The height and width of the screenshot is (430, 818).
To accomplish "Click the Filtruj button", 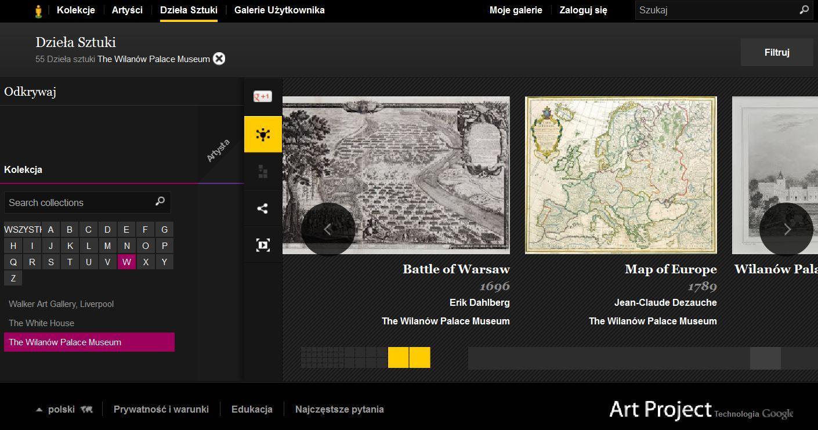I will [x=777, y=52].
